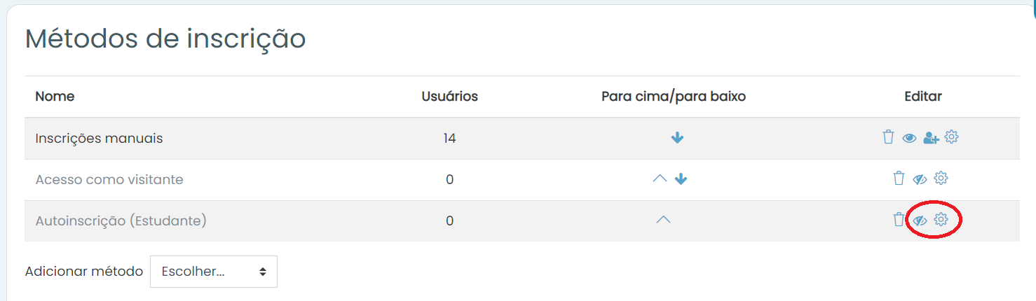This screenshot has width=1036, height=301.
Task: Open settings gear for Acesso como visitante
Action: 941,178
